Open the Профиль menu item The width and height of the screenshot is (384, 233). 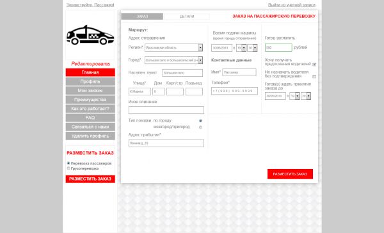click(x=90, y=81)
